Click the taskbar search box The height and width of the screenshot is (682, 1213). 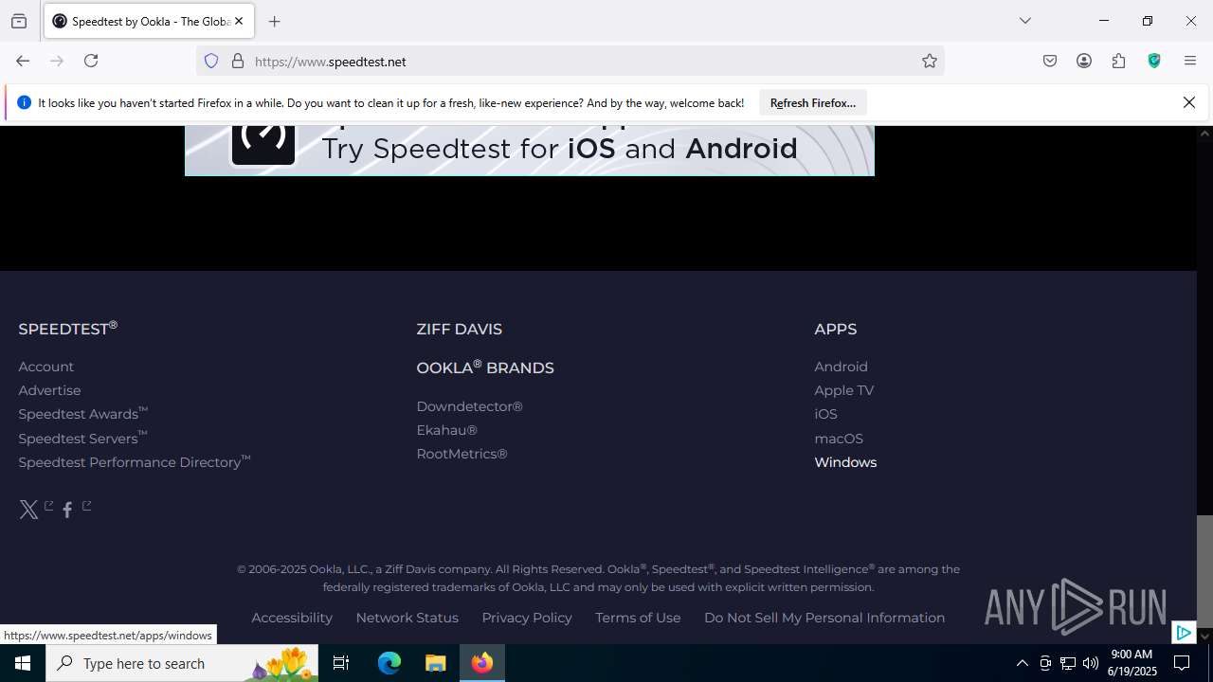click(x=182, y=663)
